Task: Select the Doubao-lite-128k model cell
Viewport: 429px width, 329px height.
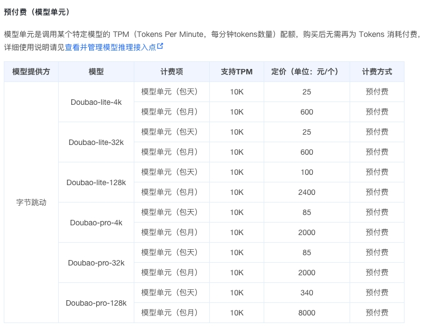Action: point(96,182)
